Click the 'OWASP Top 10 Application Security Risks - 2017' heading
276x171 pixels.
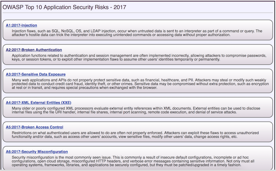tap(64, 7)
